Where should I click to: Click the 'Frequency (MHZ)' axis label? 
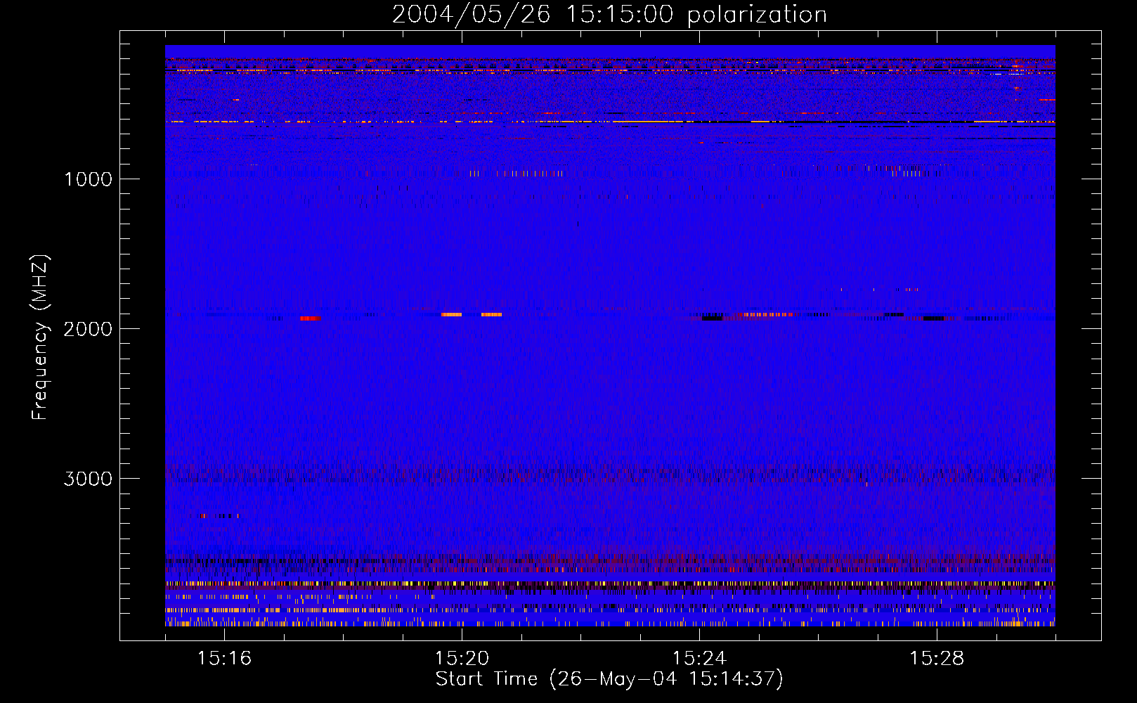(40, 337)
